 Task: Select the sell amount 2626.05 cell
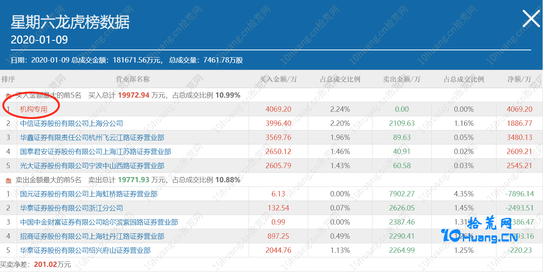[x=402, y=208]
